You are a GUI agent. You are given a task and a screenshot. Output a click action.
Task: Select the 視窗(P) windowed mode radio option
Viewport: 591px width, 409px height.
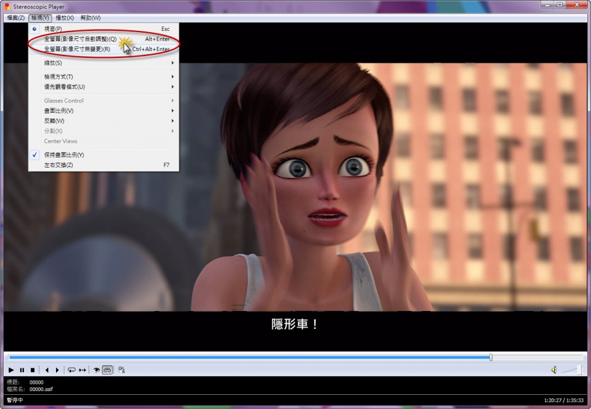click(54, 29)
